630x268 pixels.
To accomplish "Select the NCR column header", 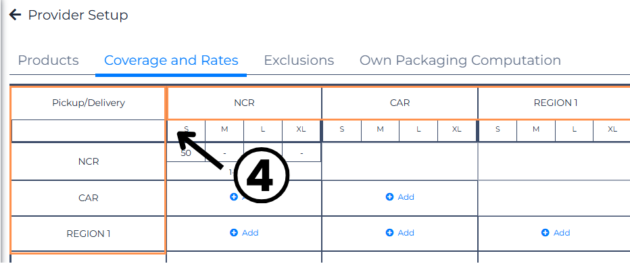I will click(244, 103).
